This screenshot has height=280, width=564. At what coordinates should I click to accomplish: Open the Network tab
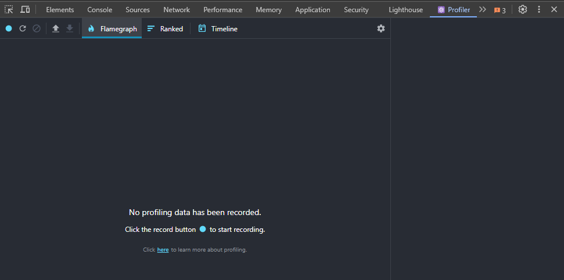(x=177, y=10)
